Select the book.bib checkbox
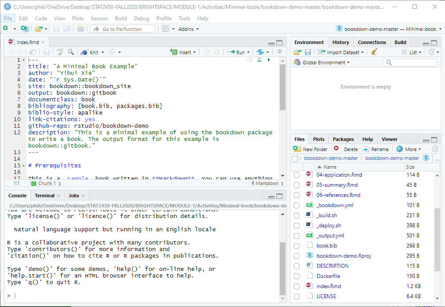This screenshot has width=445, height=307. [297, 246]
